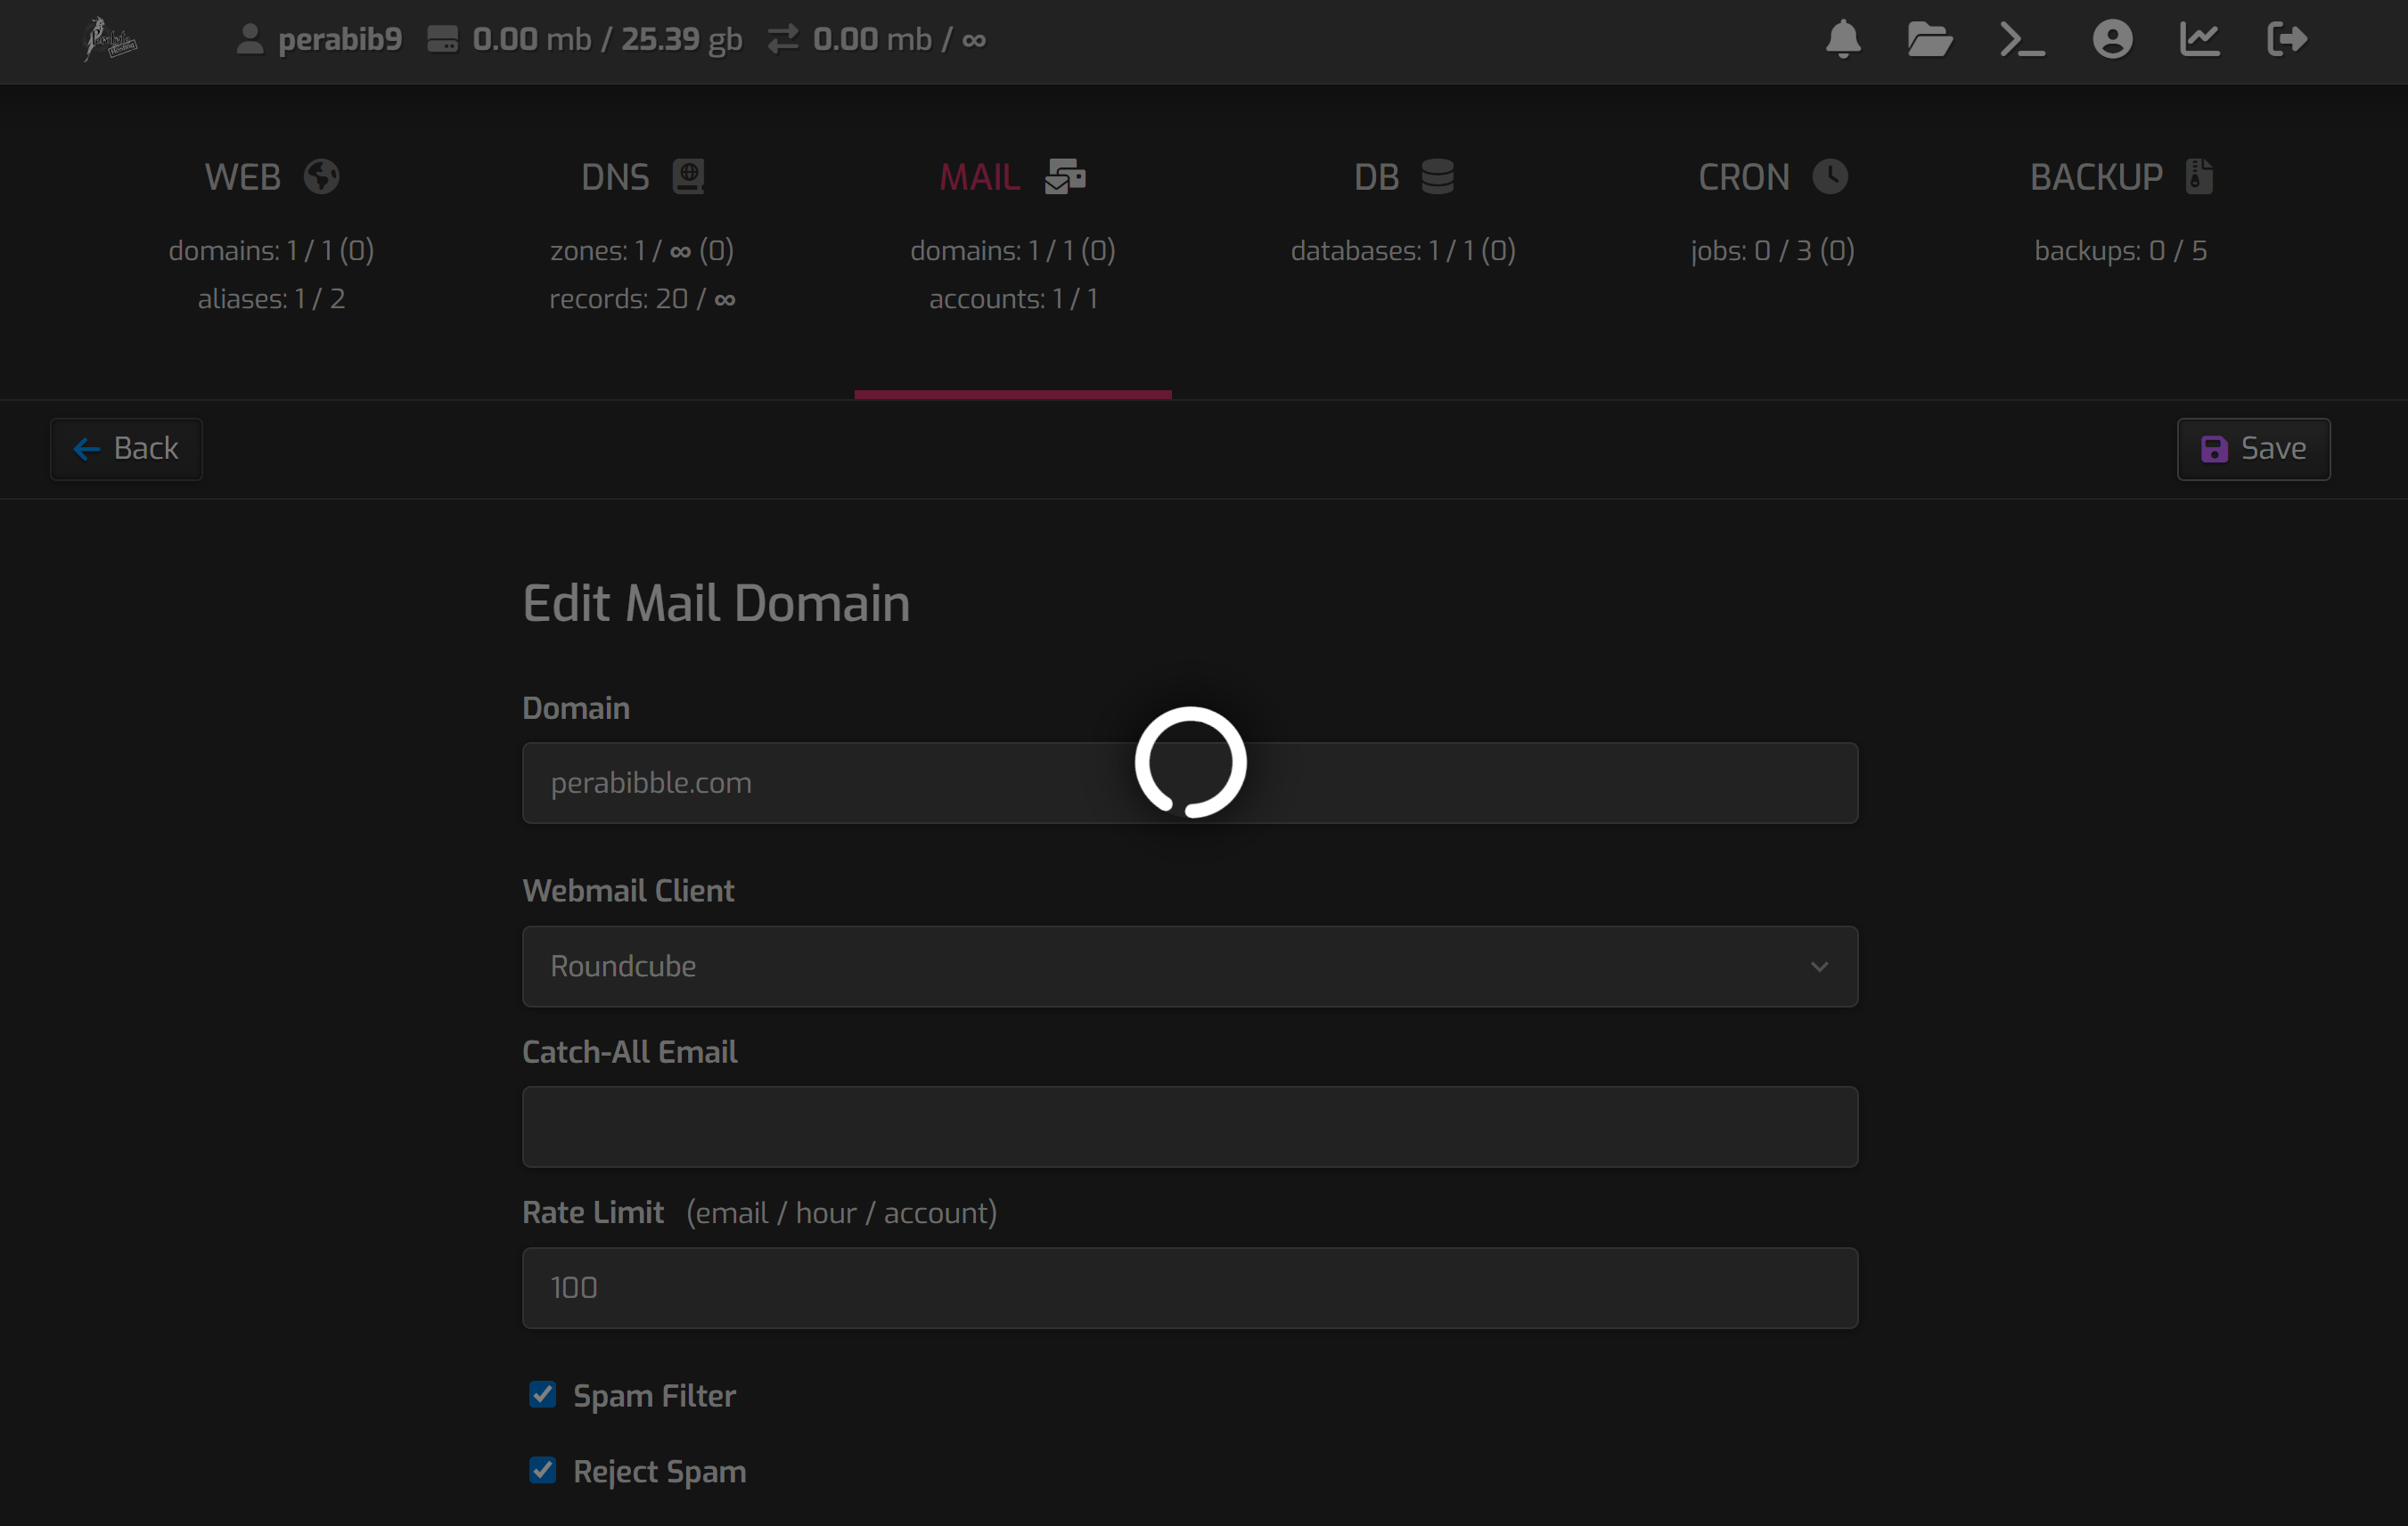Image resolution: width=2408 pixels, height=1526 pixels.
Task: Click the Hestia logo in header
Action: pyautogui.click(x=109, y=40)
